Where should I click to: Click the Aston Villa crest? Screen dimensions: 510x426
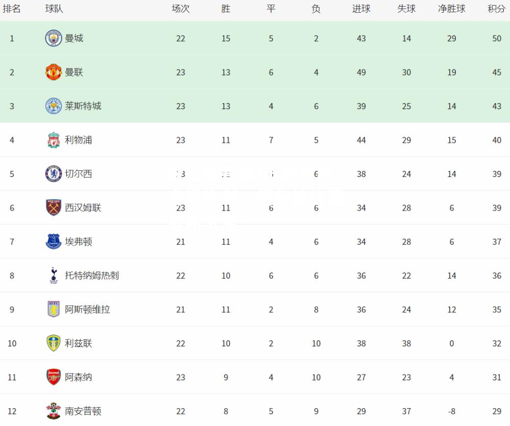pos(54,309)
